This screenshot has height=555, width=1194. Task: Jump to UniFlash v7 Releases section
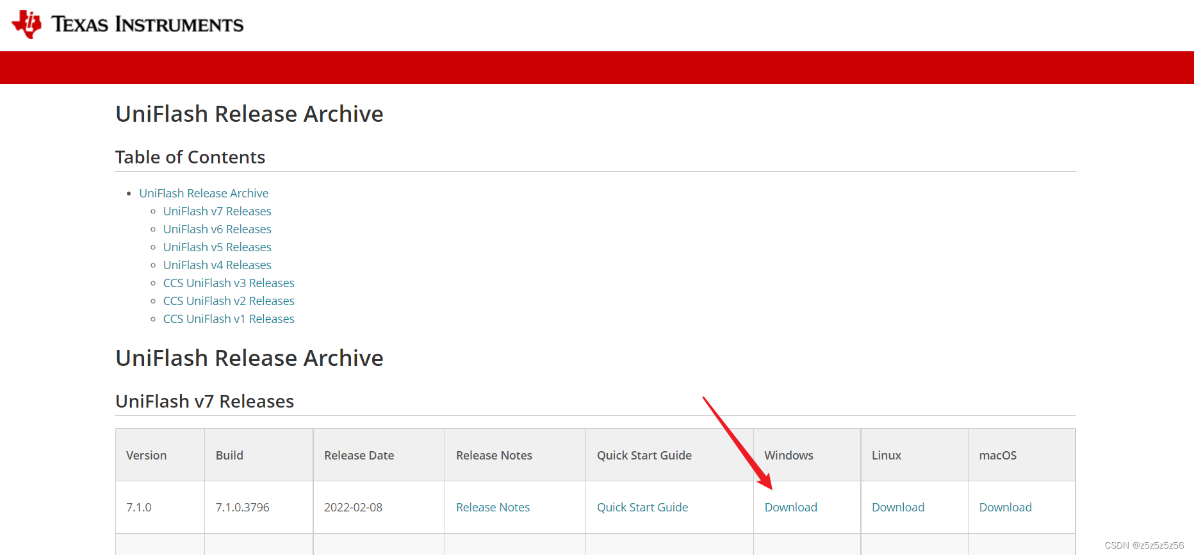click(217, 211)
